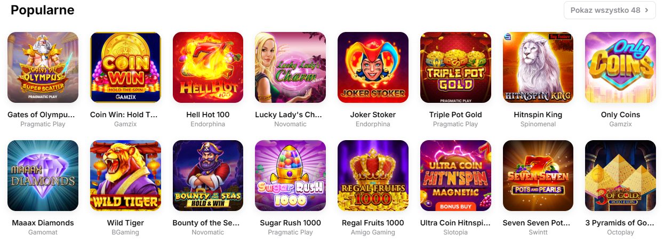Open the Maaax Diamonds game thumbnail
The width and height of the screenshot is (664, 243).
43,175
